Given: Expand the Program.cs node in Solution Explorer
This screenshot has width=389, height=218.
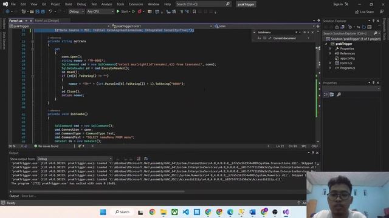Looking at the screenshot, I should [x=330, y=68].
